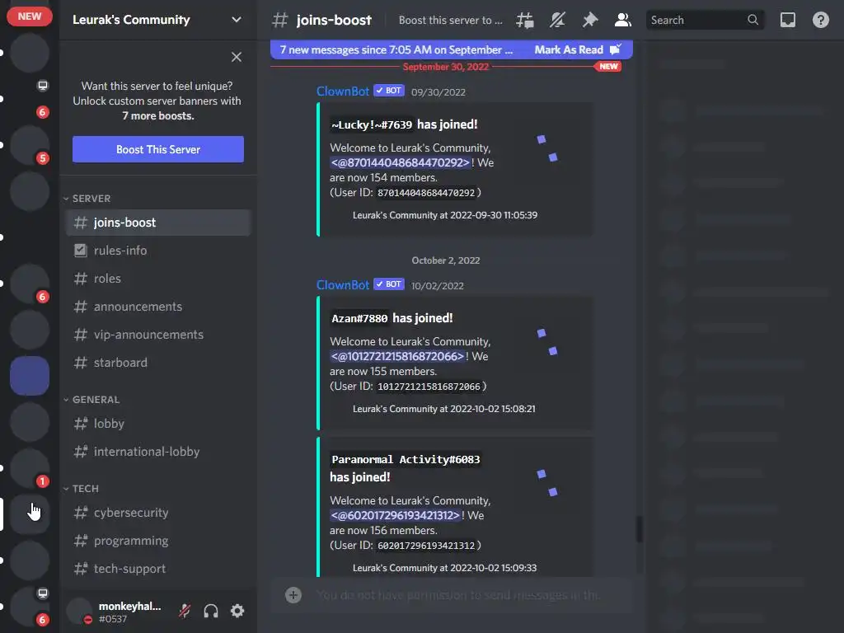The image size is (844, 633).
Task: Open the vip-announcements channel
Action: click(x=158, y=335)
